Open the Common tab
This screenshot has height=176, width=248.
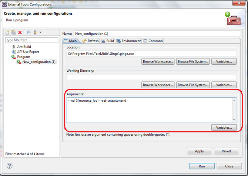pyautogui.click(x=153, y=41)
